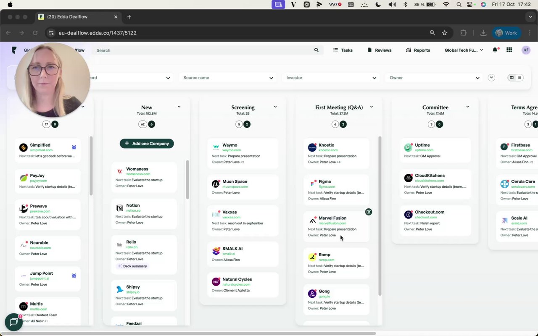
Task: Open the notifications bell
Action: pos(495,50)
